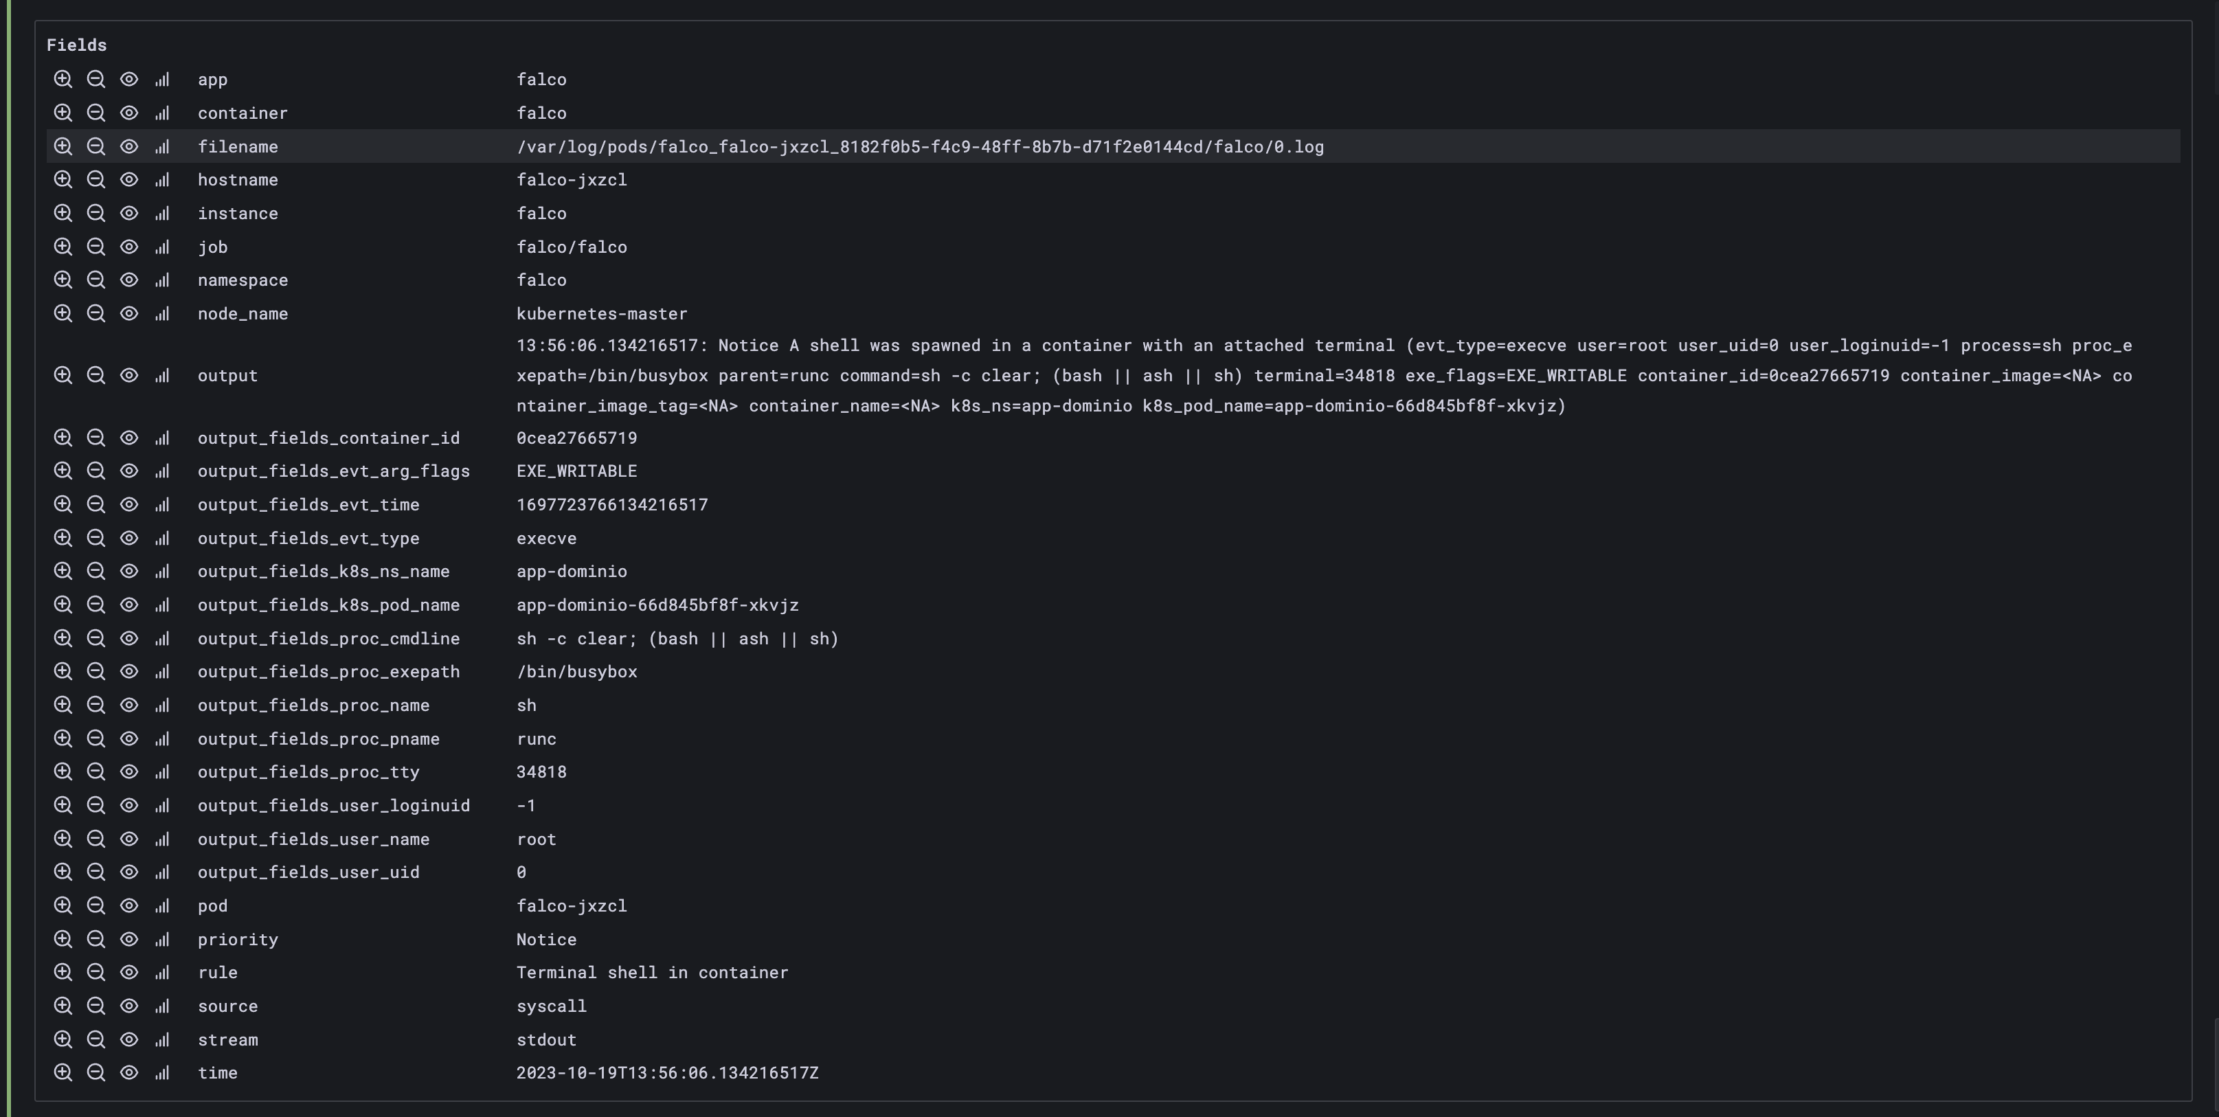Show statistics for output_fields_proc_name field
Viewport: 2219px width, 1117px height.
pyautogui.click(x=162, y=706)
